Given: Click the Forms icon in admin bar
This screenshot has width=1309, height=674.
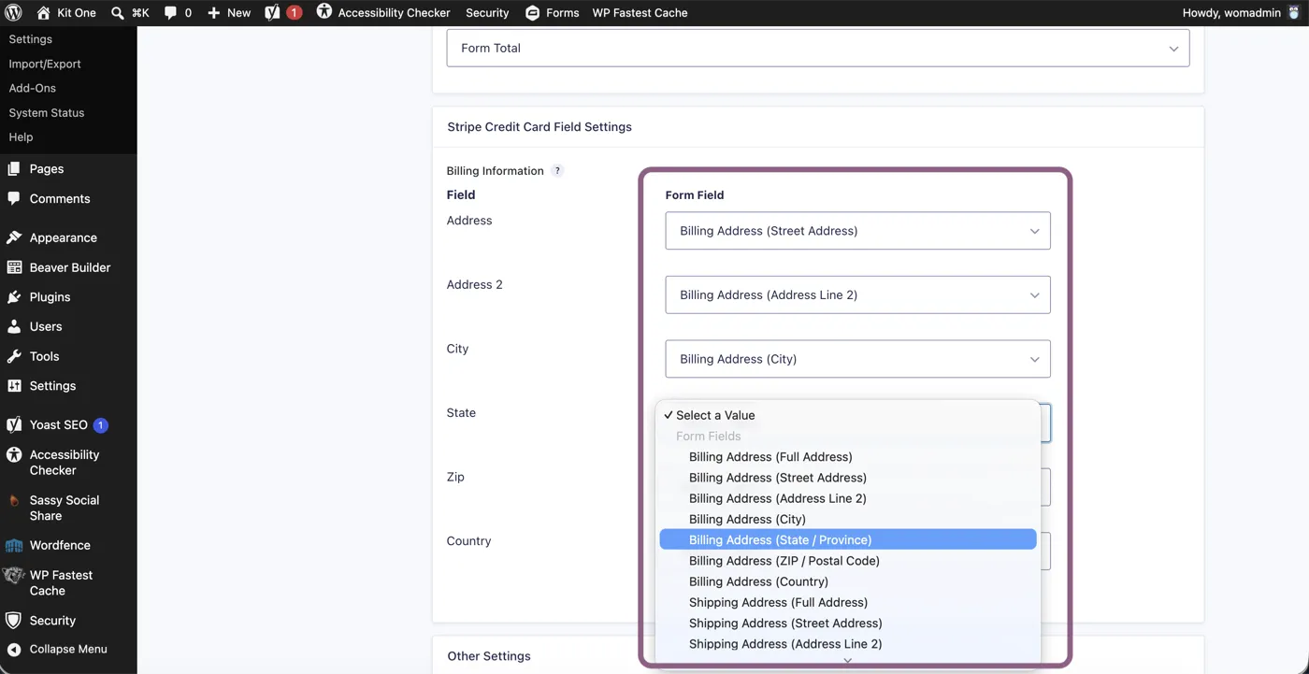Looking at the screenshot, I should tap(532, 13).
